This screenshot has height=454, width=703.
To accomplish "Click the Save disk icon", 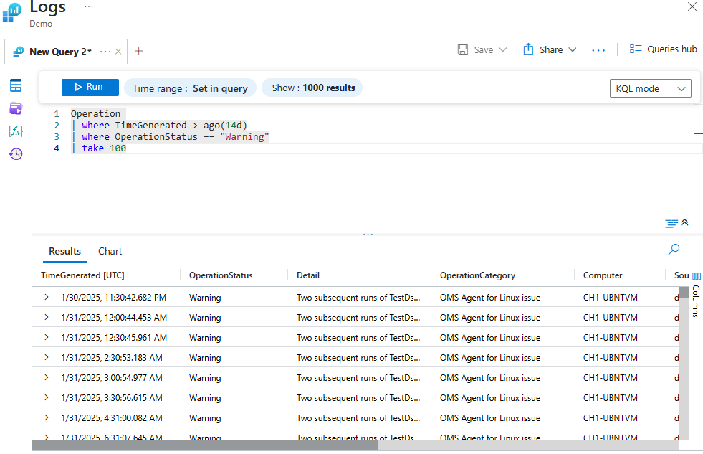I will pos(463,49).
